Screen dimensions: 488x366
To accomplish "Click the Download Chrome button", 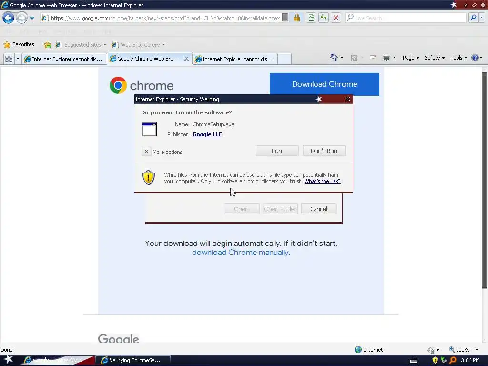I will click(x=324, y=84).
